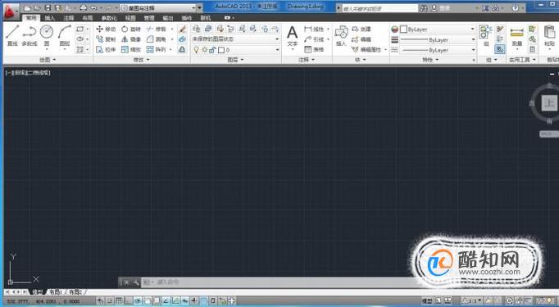The width and height of the screenshot is (559, 307).
Task: Open the object color ByLayer dropdown
Action: (438, 29)
